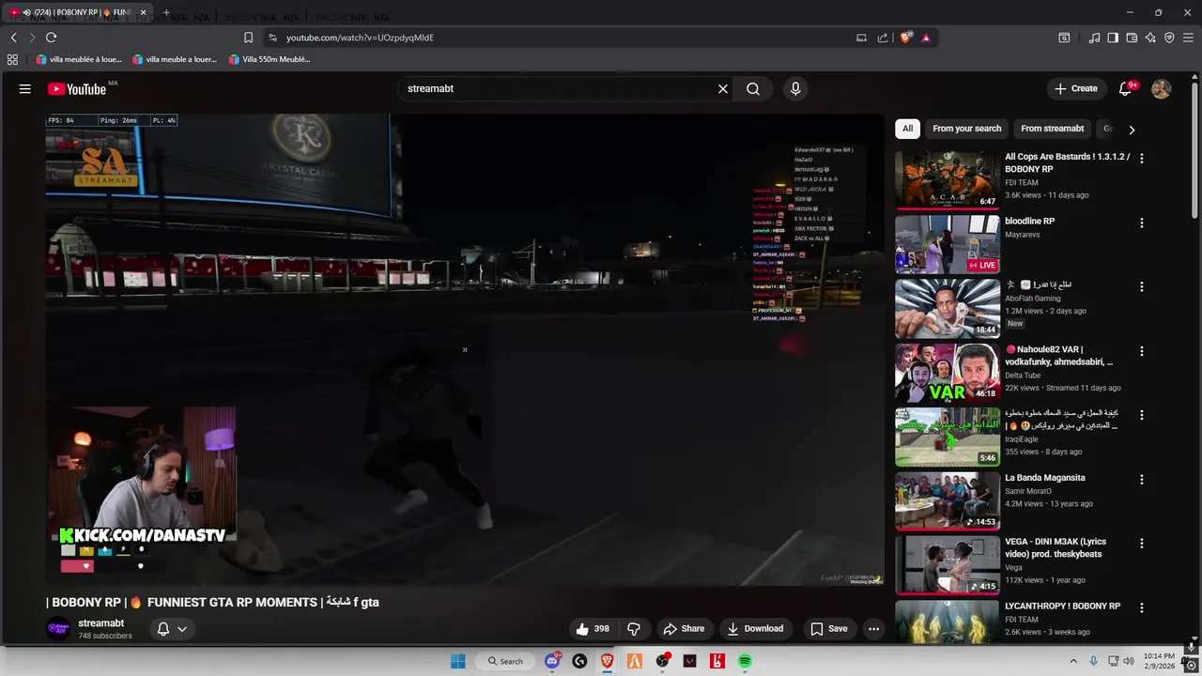Open the taskbar clock 10:14 PM
The image size is (1202, 676).
tap(1159, 661)
